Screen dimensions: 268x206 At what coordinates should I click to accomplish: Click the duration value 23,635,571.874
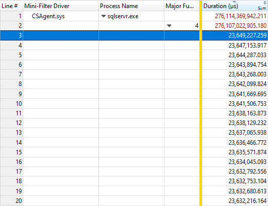[247, 152]
